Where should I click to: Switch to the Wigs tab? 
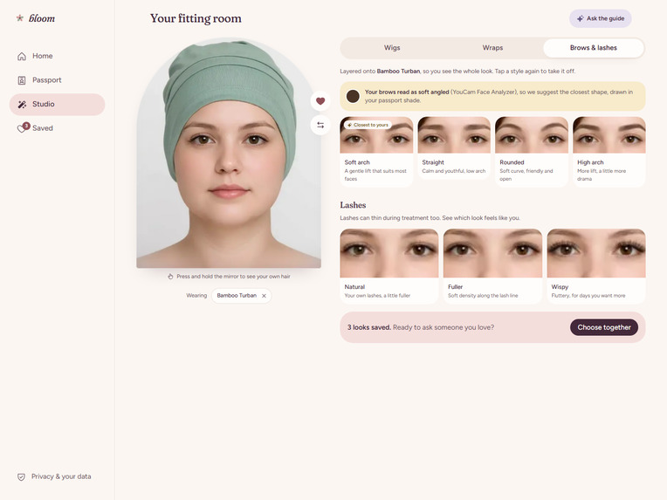392,48
